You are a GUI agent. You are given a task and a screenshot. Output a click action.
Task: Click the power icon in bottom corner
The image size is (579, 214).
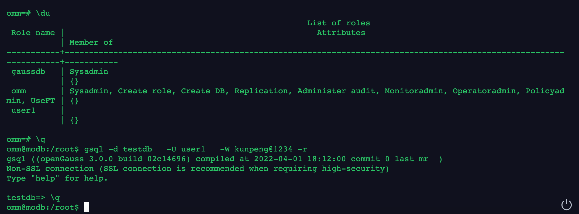coord(566,205)
